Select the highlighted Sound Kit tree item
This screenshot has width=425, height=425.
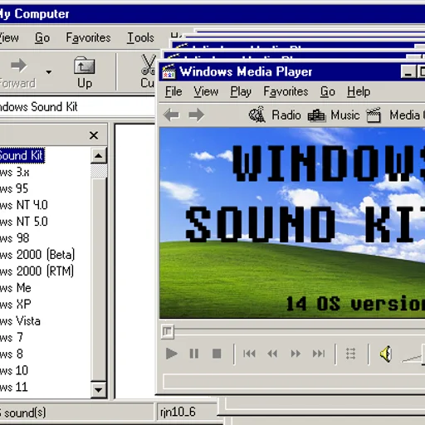coord(22,155)
